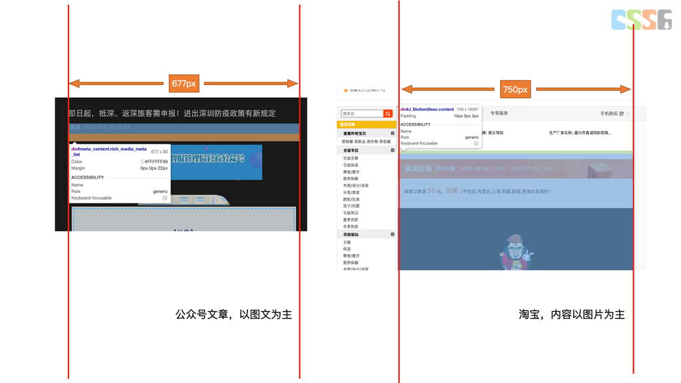Sort items using the 按销量 link
This screenshot has width=681, height=383.
347,142
